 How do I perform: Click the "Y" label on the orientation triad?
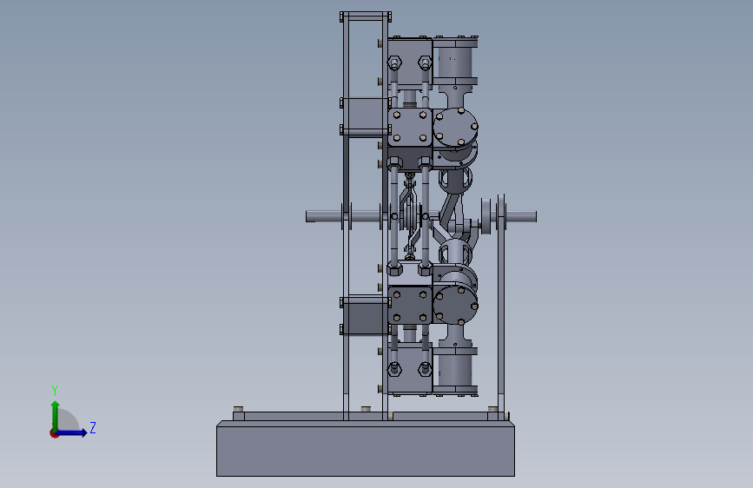[55, 390]
